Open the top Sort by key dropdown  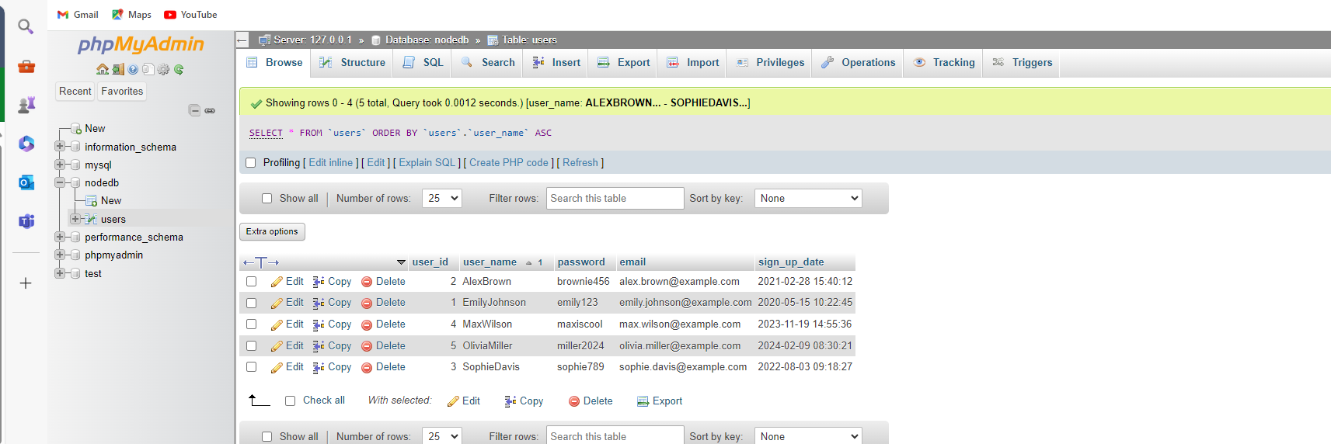[x=808, y=199]
